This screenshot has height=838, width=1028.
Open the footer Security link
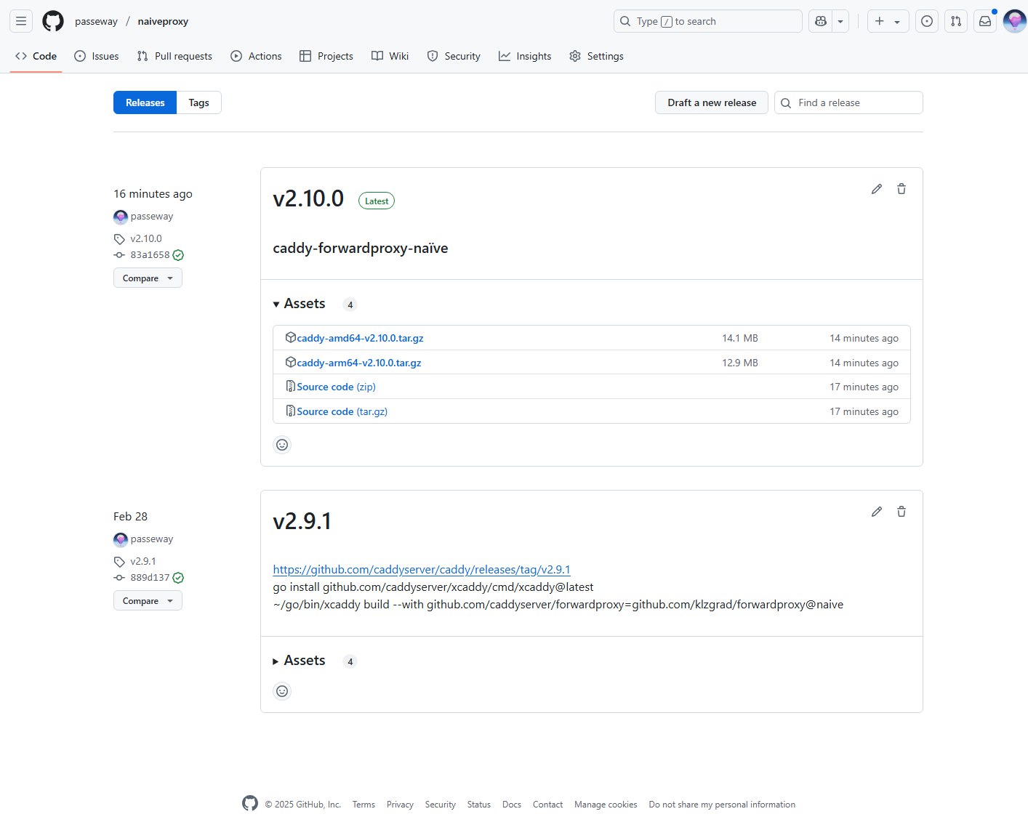coord(441,805)
